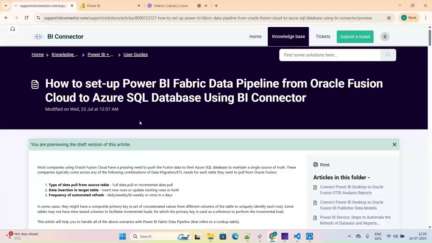The width and height of the screenshot is (432, 243).
Task: Close the draft preview banner
Action: click(x=394, y=144)
